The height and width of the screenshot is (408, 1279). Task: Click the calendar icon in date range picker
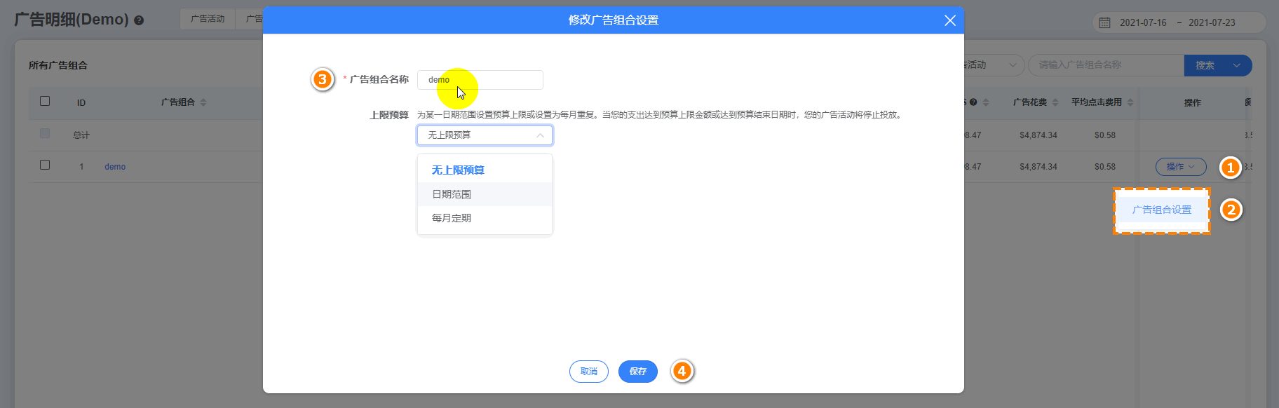[x=1104, y=22]
